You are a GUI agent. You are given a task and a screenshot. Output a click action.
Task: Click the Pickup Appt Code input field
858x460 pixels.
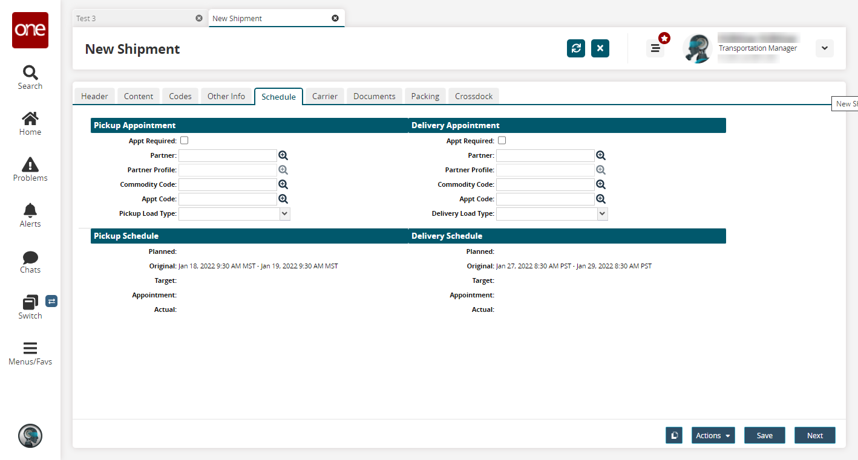pos(228,199)
